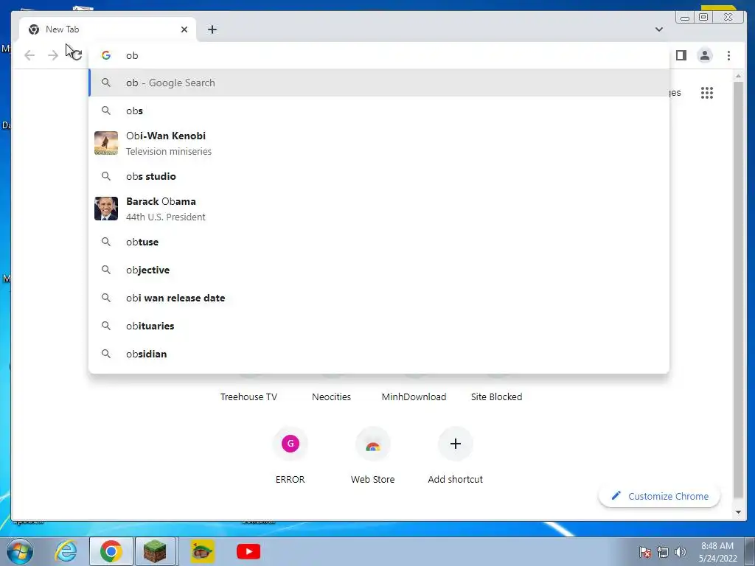Click the Add shortcut plus button
The width and height of the screenshot is (755, 566).
tap(456, 443)
